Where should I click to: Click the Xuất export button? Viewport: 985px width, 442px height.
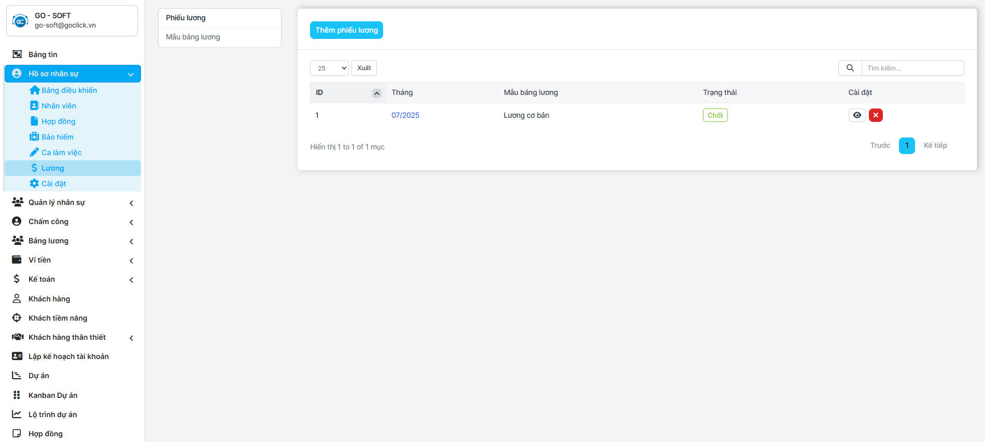tap(364, 68)
